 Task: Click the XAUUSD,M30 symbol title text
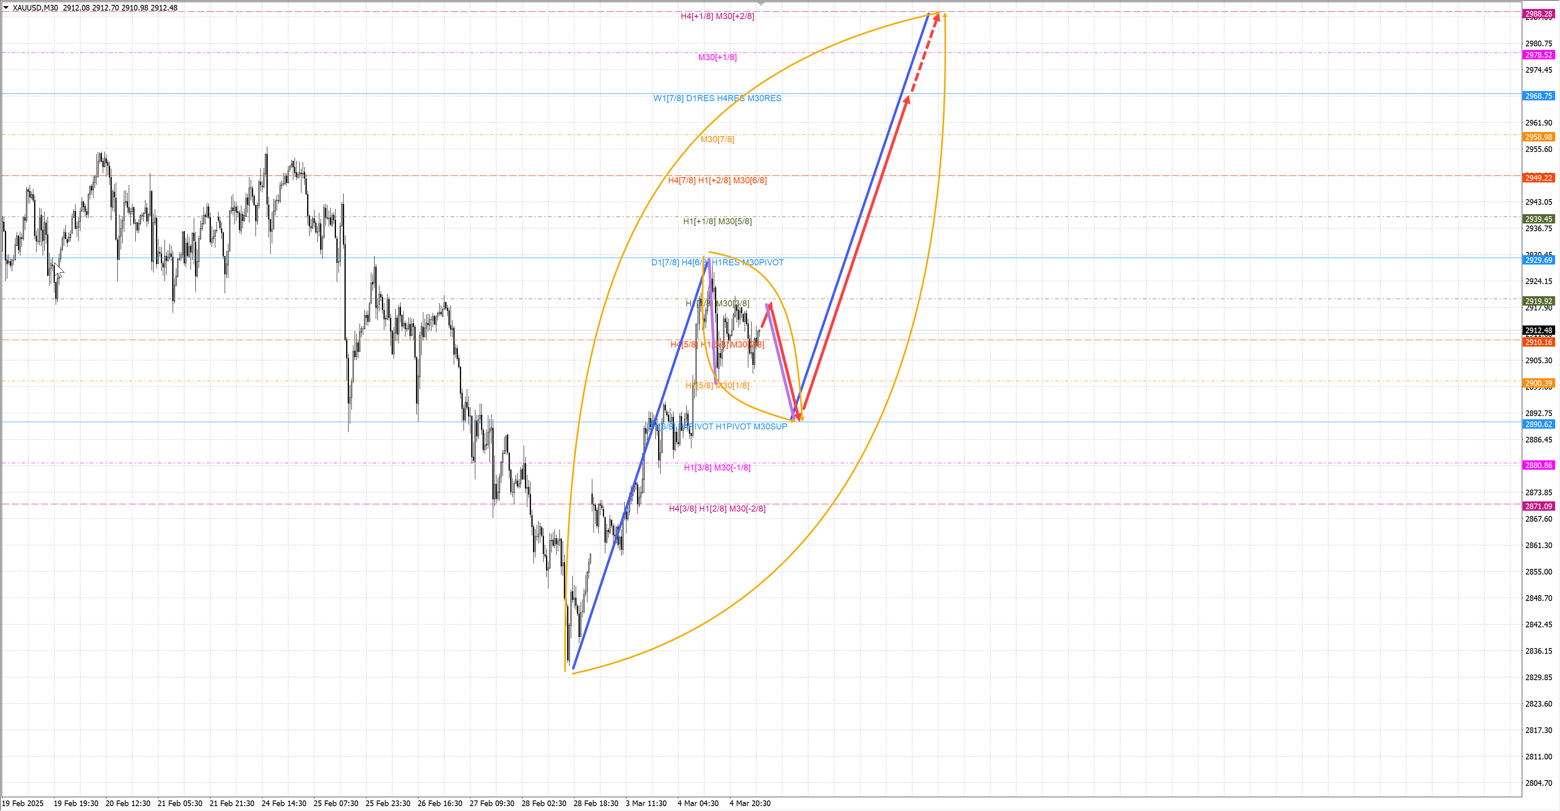(35, 8)
